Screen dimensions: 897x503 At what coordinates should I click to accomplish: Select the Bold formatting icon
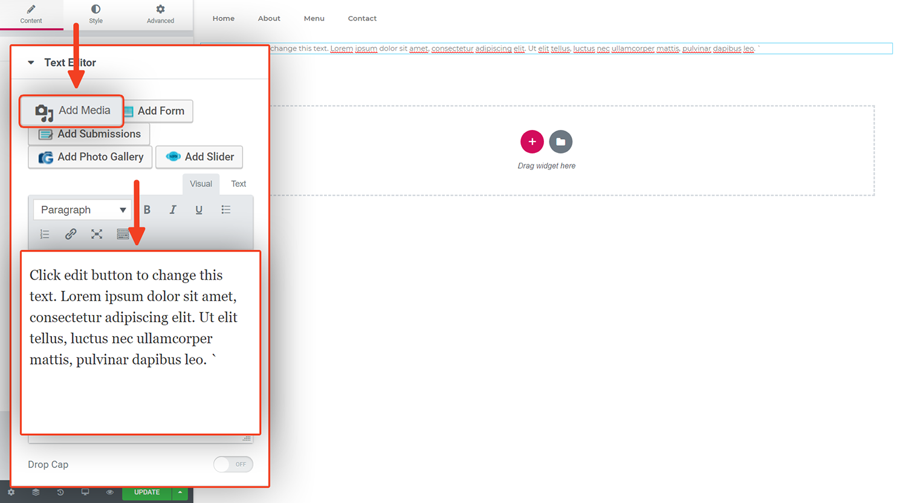(x=147, y=209)
